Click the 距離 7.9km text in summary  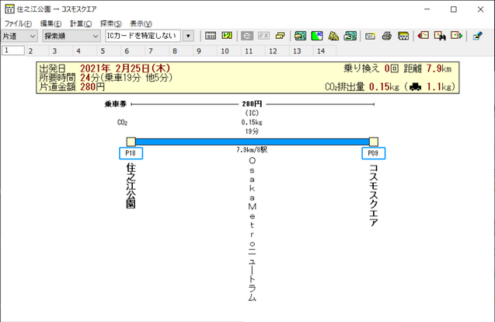point(427,68)
